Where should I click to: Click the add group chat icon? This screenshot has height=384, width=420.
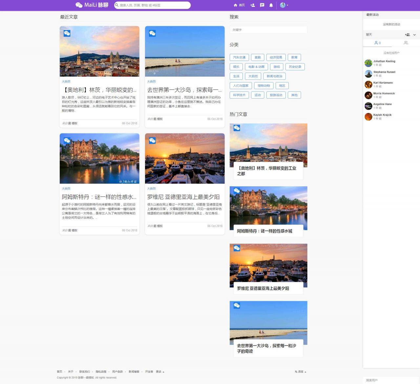click(x=407, y=35)
